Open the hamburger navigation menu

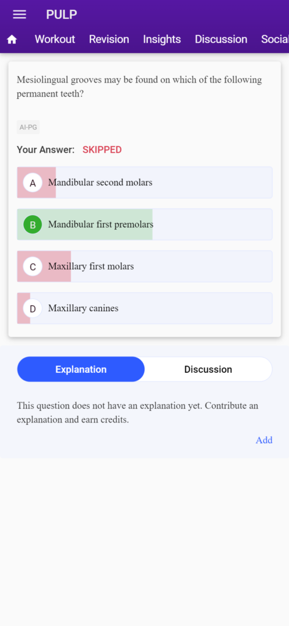(x=20, y=15)
